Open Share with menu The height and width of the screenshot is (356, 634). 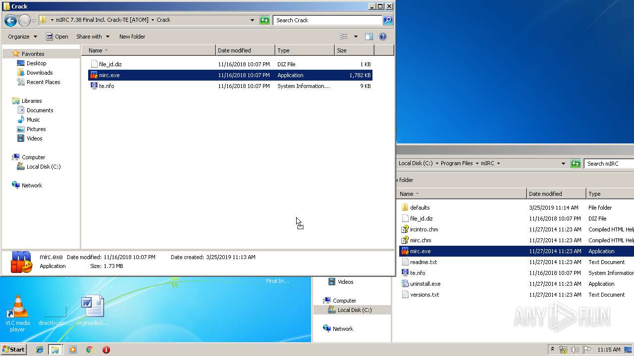pyautogui.click(x=92, y=37)
